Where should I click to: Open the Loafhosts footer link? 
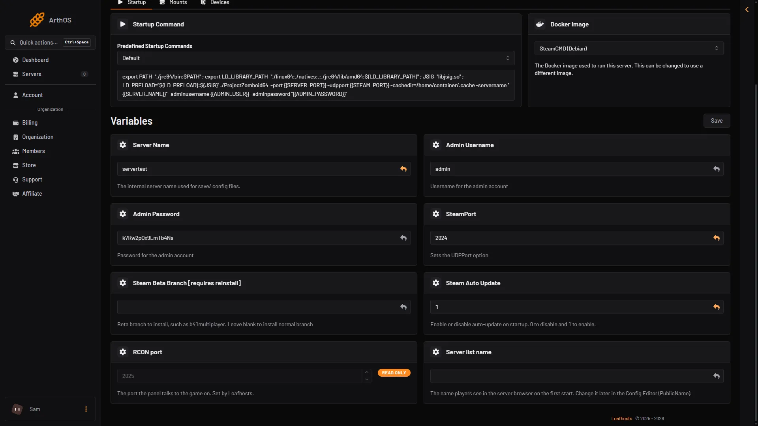(621, 419)
